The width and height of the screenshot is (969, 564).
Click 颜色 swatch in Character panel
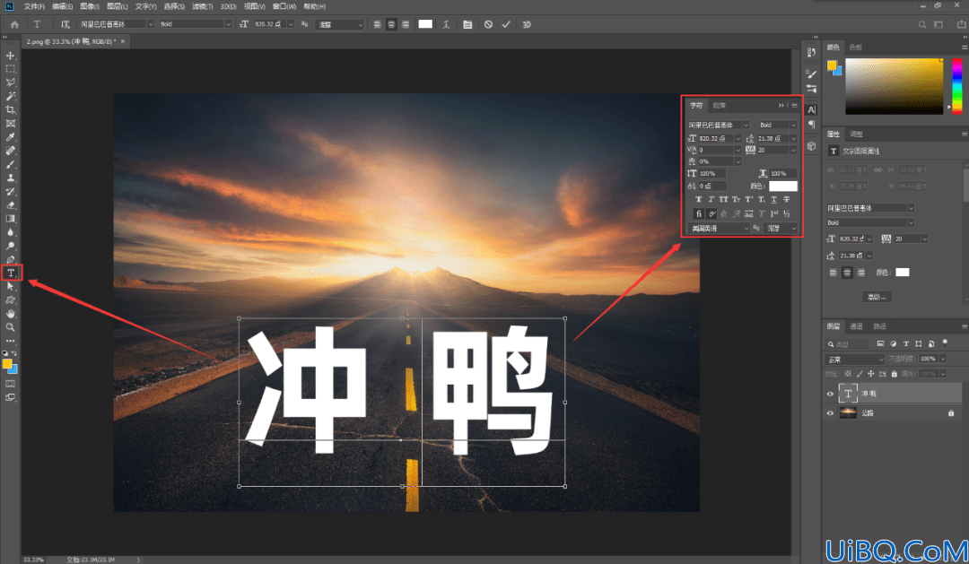(x=782, y=186)
